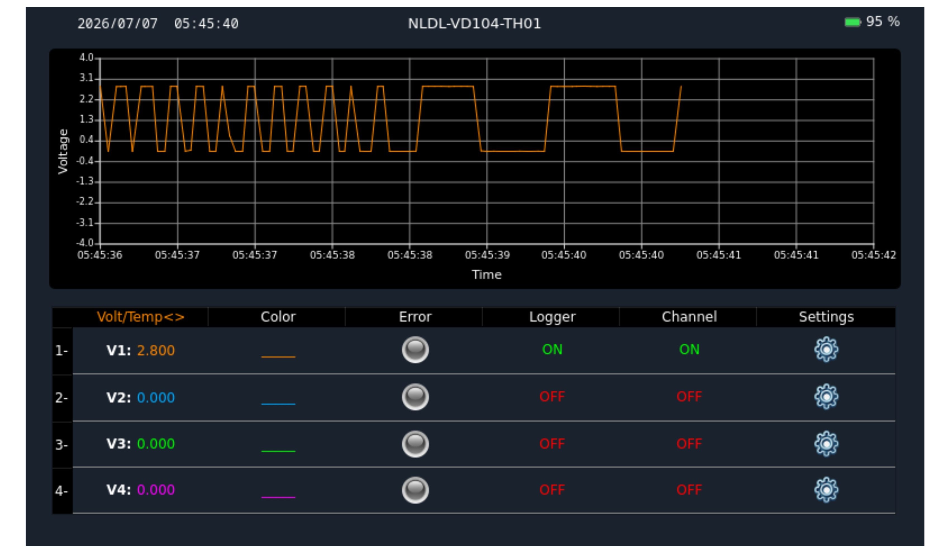
Task: Select the Channel column header
Action: (x=689, y=317)
